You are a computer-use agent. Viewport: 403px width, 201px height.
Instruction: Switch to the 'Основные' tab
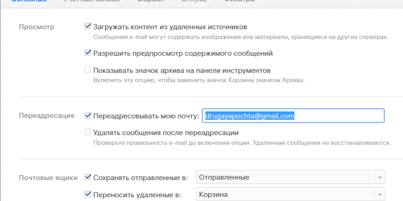[29, 1]
